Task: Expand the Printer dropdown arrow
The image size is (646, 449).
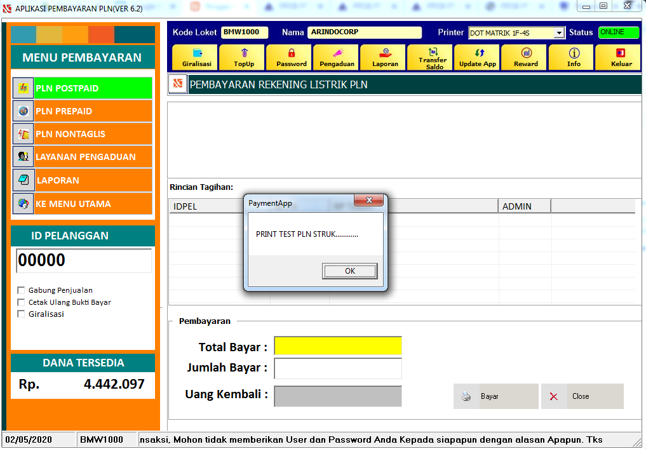Action: click(x=558, y=33)
